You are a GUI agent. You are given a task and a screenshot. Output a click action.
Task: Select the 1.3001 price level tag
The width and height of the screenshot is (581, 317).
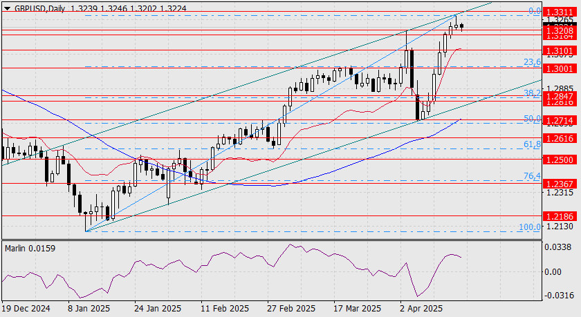[x=560, y=68]
